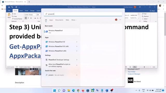Viewport: 166px width, 93px height.
Task: Open the Insert ribbon tab in Word
Action: tap(21, 11)
